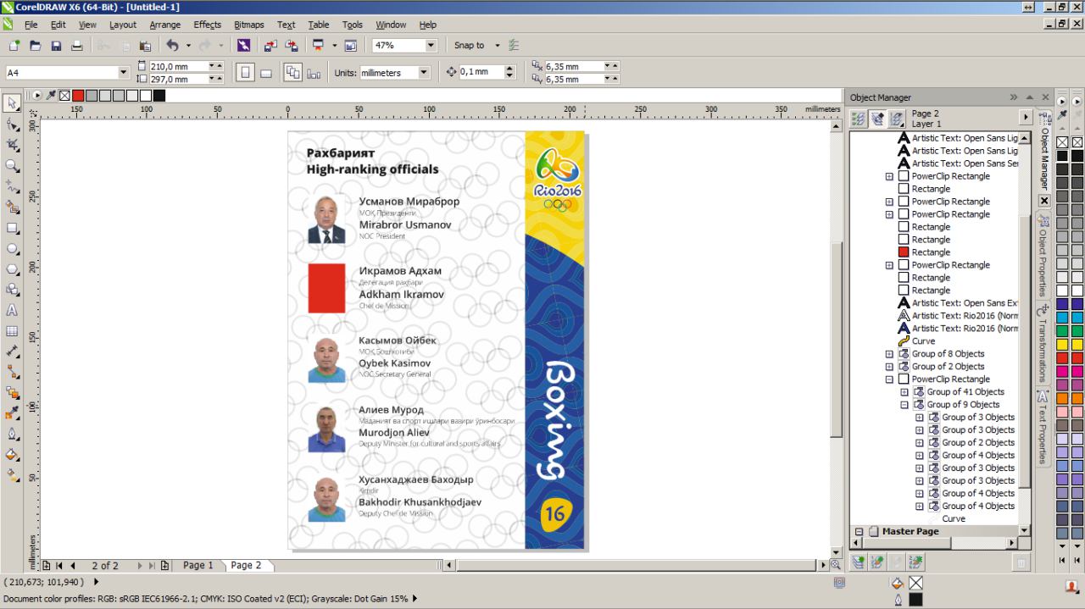Select the Color Eyedropper tool in toolbox

point(13,414)
